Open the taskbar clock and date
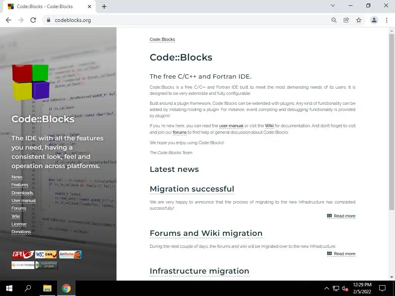This screenshot has height=296, width=395. click(362, 288)
